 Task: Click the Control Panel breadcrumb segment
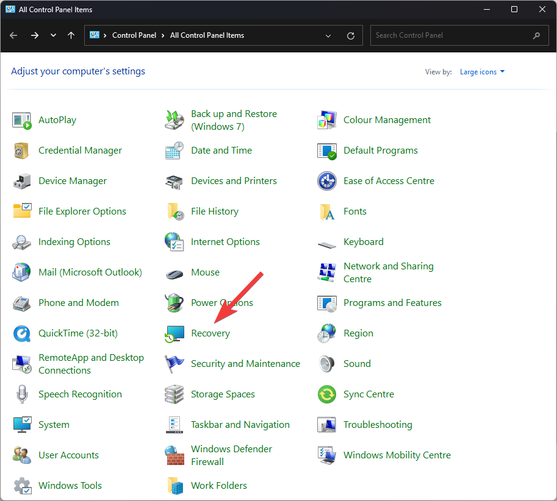point(134,35)
